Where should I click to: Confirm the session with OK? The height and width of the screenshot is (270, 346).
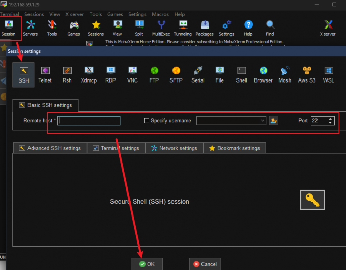point(147,264)
